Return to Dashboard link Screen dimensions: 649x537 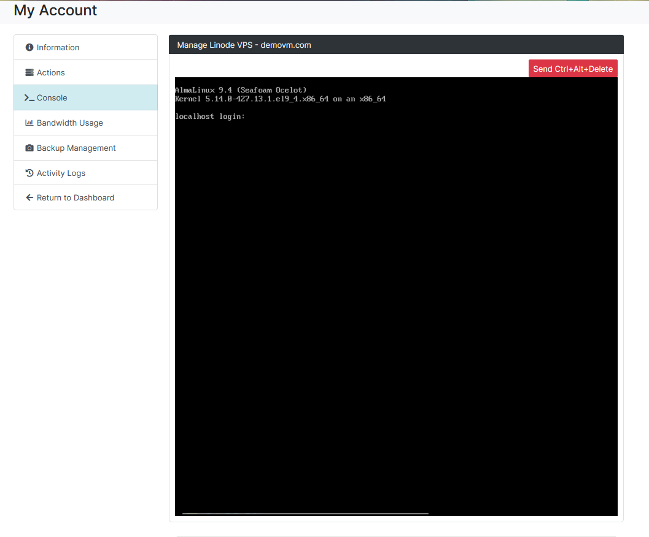[86, 197]
